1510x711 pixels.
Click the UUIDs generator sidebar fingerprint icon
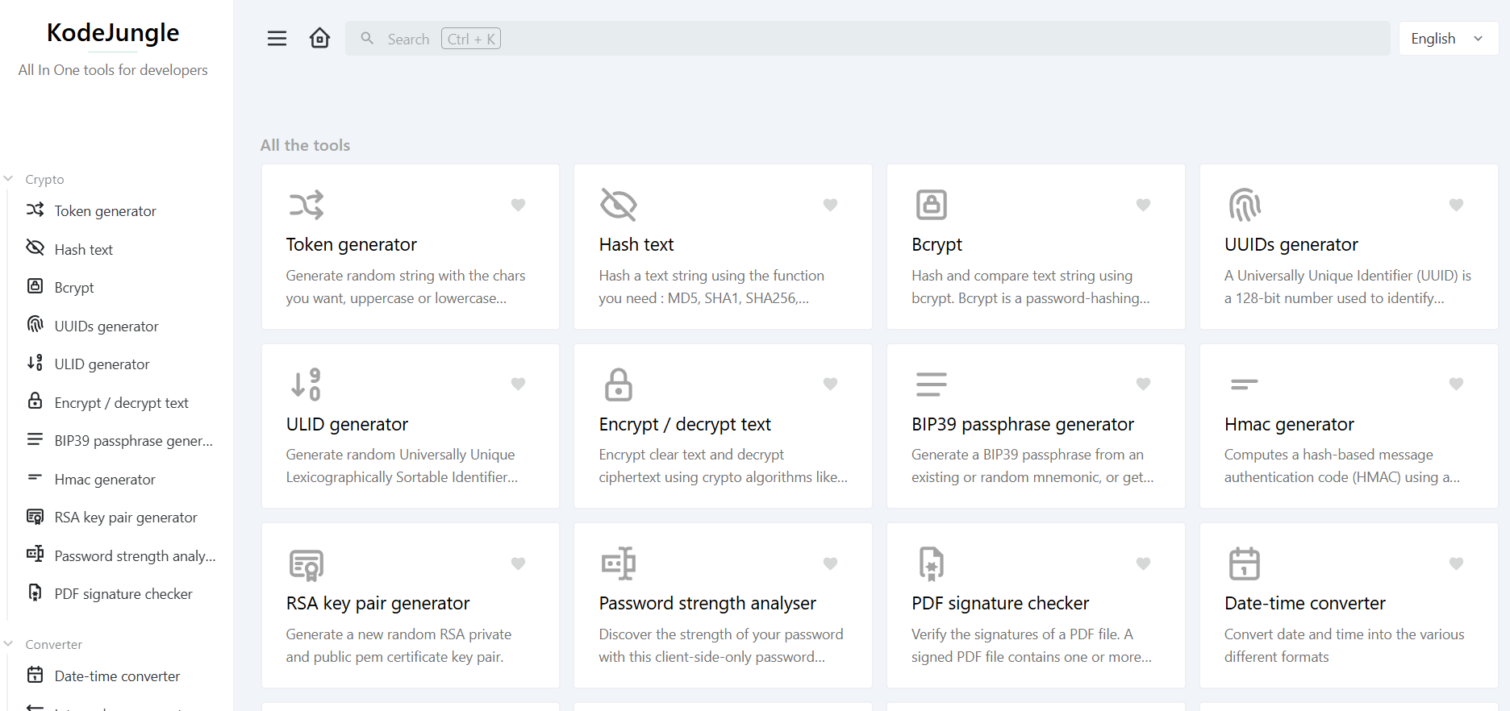pos(35,324)
